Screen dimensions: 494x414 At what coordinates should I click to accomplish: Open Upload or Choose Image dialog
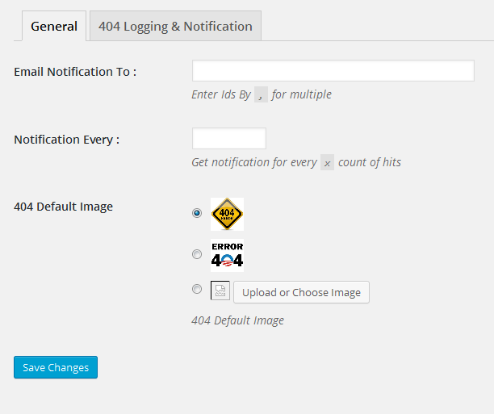[x=301, y=292]
